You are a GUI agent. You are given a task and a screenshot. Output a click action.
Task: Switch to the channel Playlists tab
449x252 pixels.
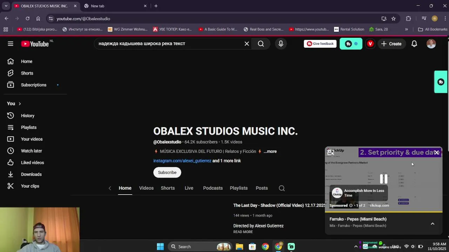(x=239, y=188)
